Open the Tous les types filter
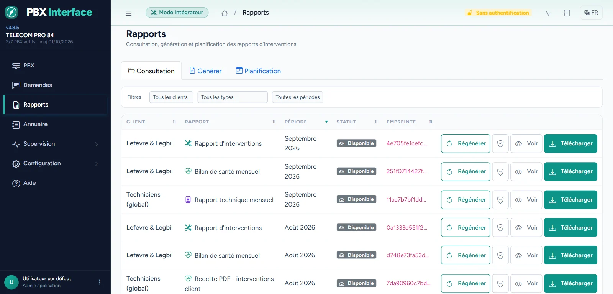Screen dimensions: 613x294 click(233, 97)
